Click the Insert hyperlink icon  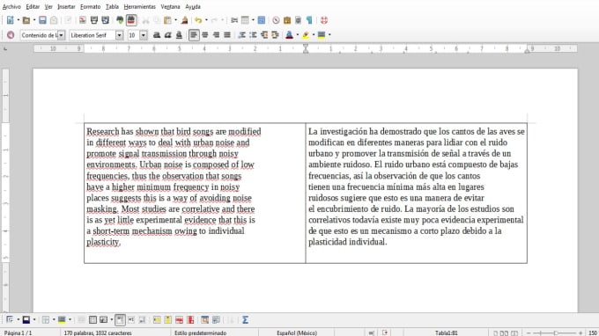tap(234, 20)
